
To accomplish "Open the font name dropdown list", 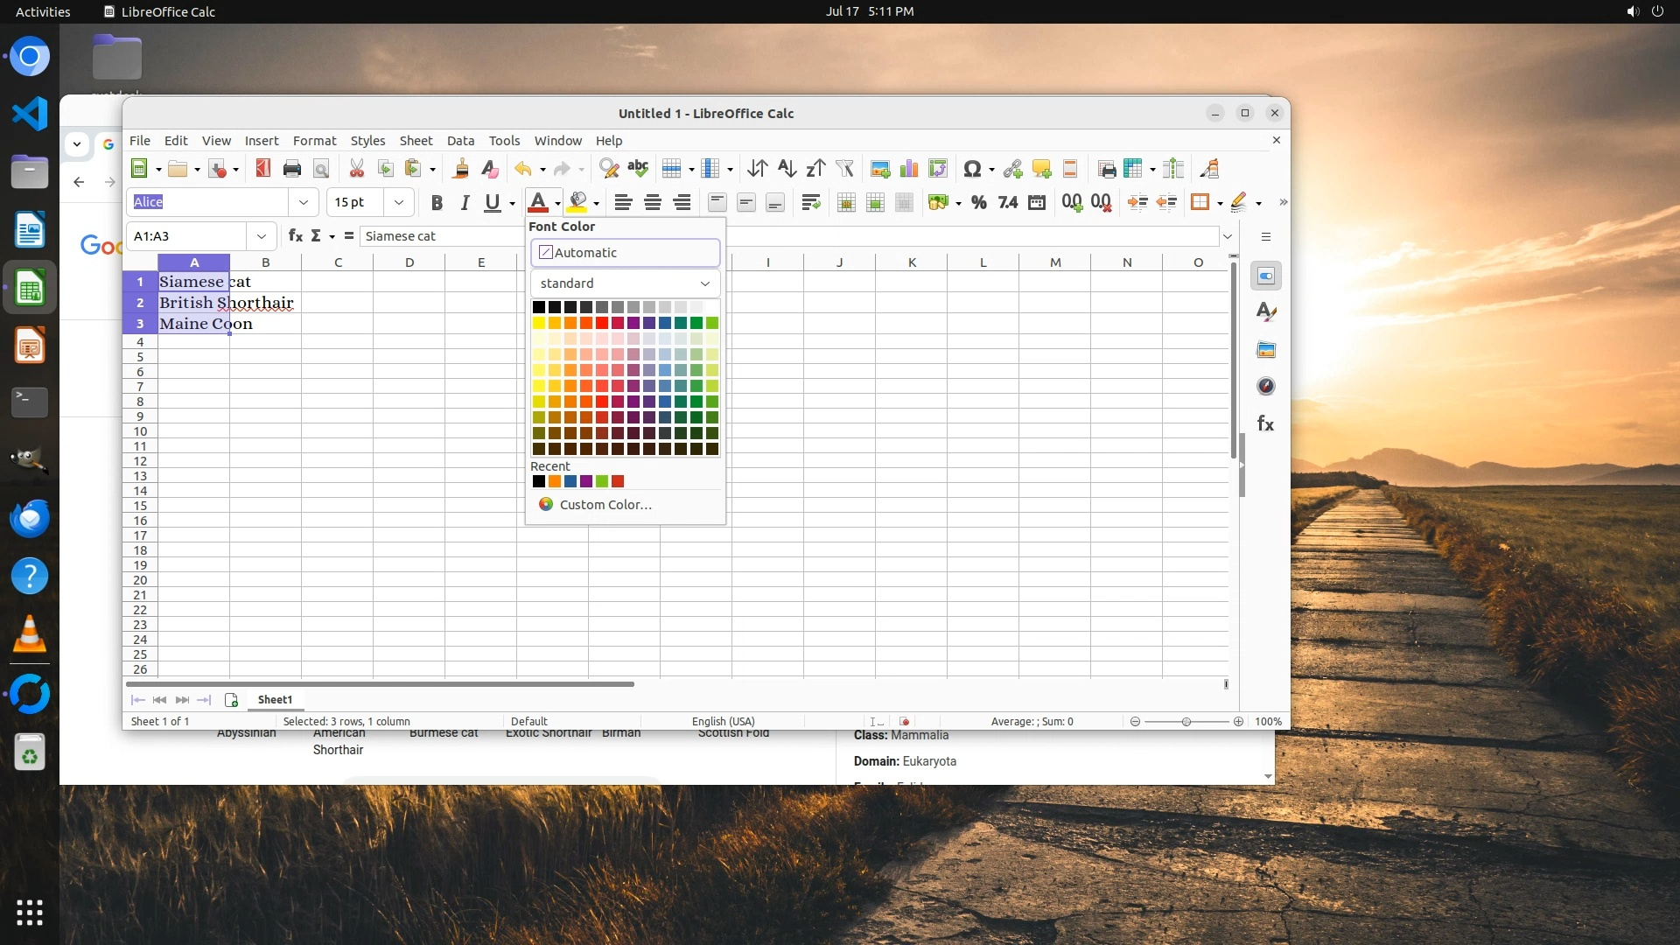I will click(304, 202).
